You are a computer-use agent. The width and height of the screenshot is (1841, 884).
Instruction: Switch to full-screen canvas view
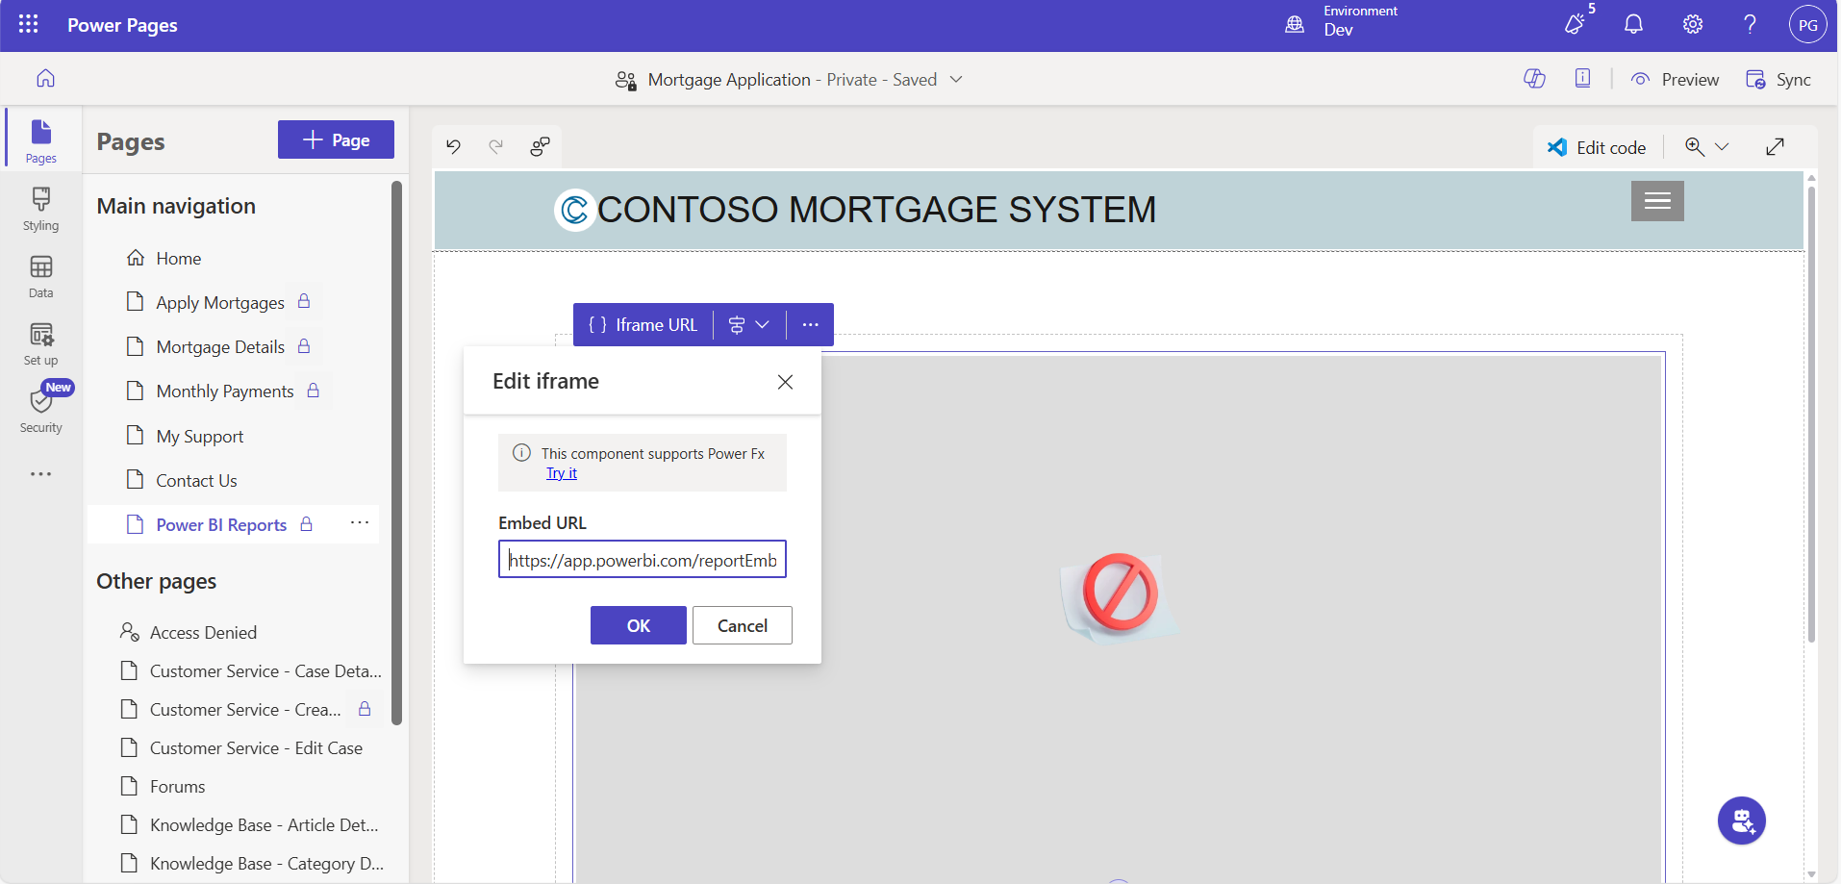(x=1775, y=147)
